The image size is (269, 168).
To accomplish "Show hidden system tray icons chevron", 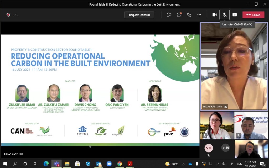I will [x=184, y=164].
